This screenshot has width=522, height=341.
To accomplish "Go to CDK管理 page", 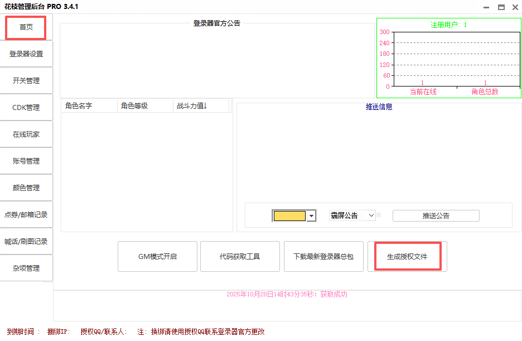I will pos(26,108).
